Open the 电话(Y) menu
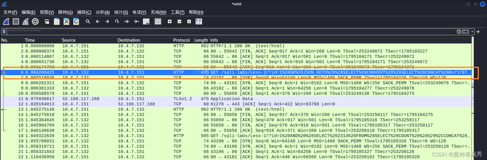Screen dimensions: 487x160 click(x=139, y=12)
